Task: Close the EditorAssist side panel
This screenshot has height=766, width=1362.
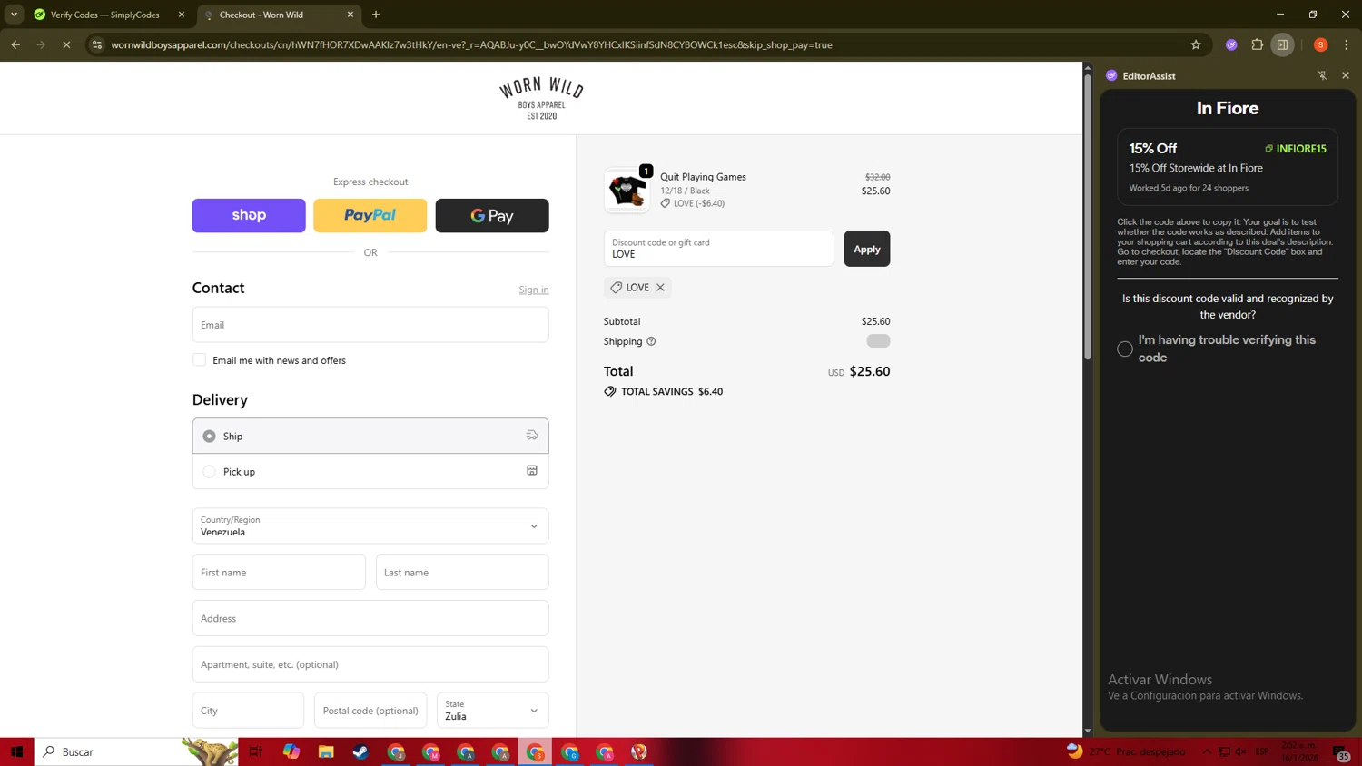Action: tap(1346, 75)
